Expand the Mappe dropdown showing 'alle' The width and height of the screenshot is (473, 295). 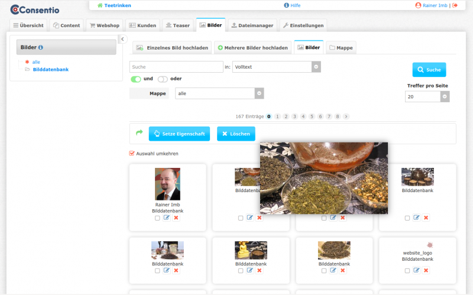(259, 93)
